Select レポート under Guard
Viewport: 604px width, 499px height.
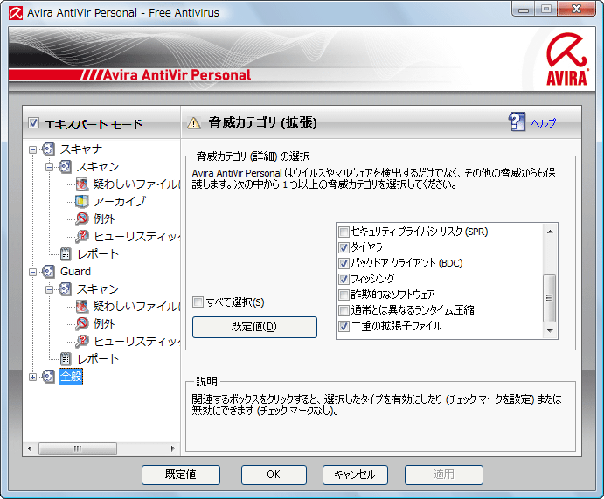pyautogui.click(x=98, y=359)
